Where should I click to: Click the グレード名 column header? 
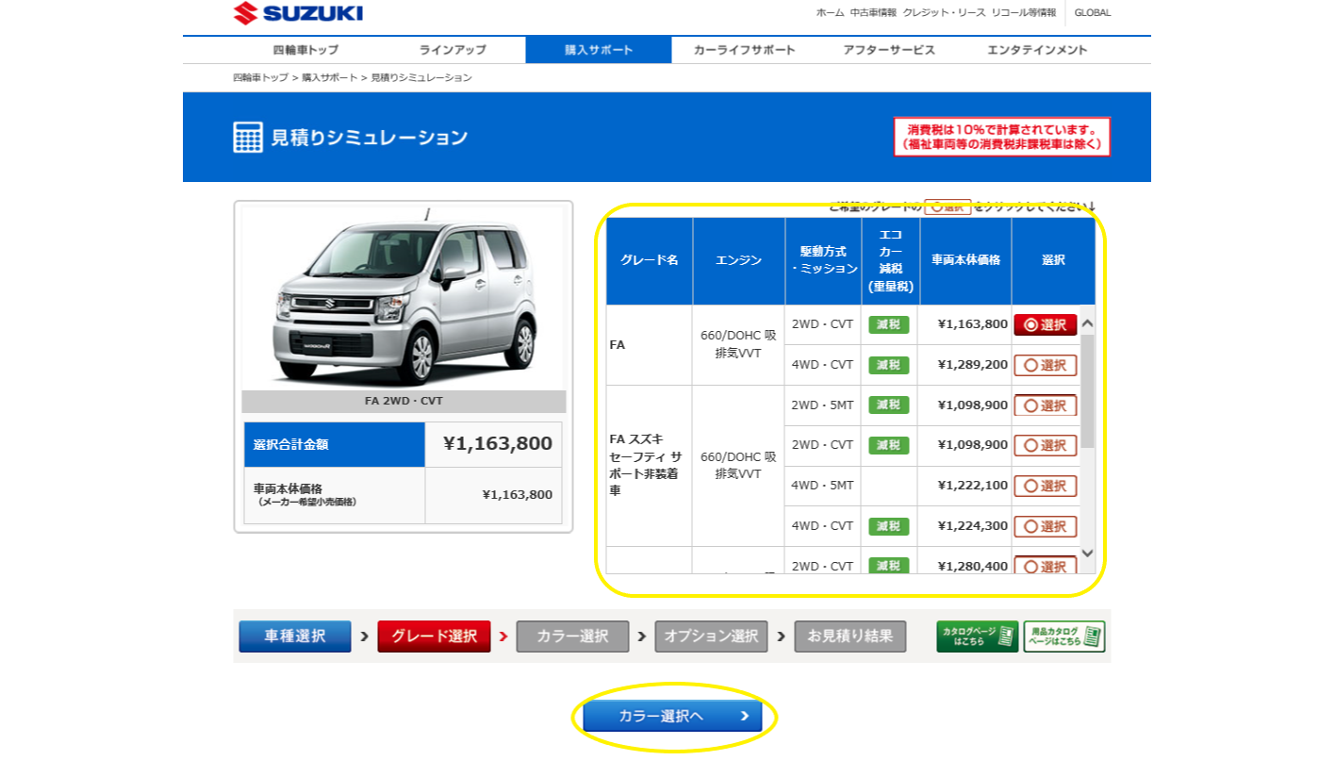(650, 261)
